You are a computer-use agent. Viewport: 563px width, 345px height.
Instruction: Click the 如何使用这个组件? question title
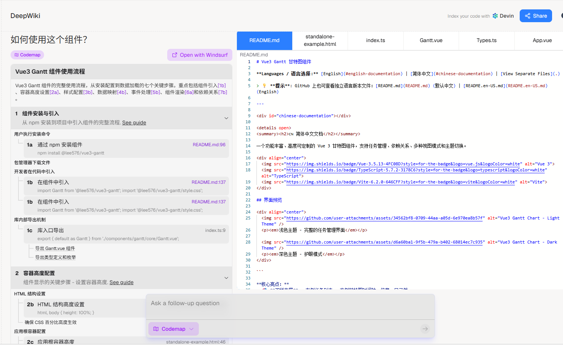49,39
